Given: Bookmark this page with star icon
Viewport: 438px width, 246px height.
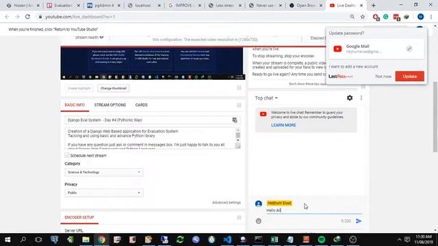Looking at the screenshot, I should coord(363,16).
